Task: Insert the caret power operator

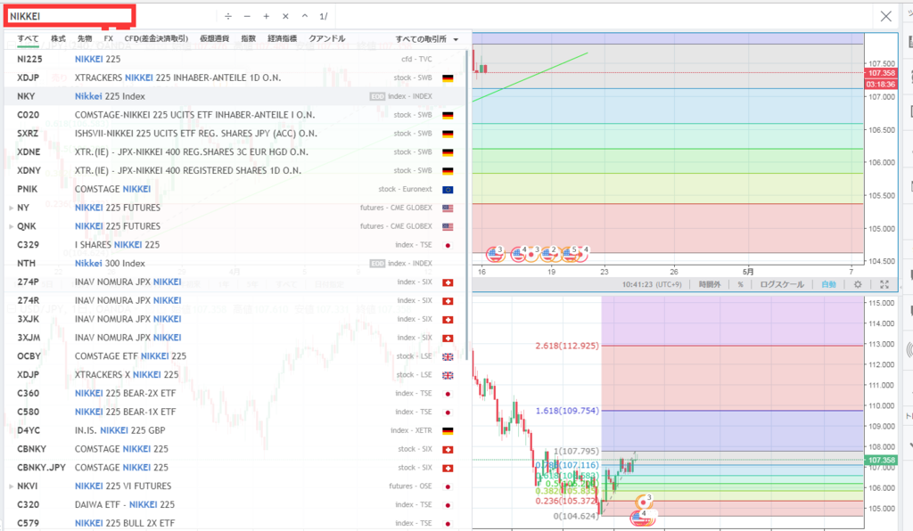Action: tap(305, 16)
